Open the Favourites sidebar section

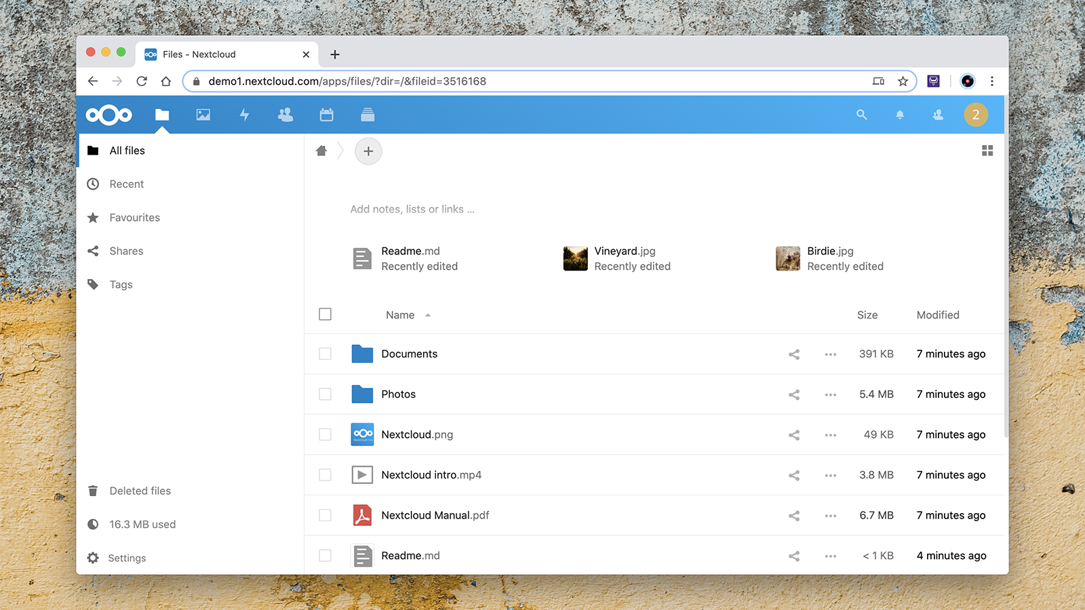click(134, 218)
